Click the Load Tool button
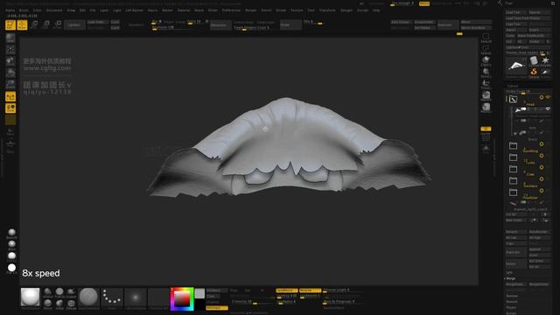The width and height of the screenshot is (560, 315). point(515,12)
